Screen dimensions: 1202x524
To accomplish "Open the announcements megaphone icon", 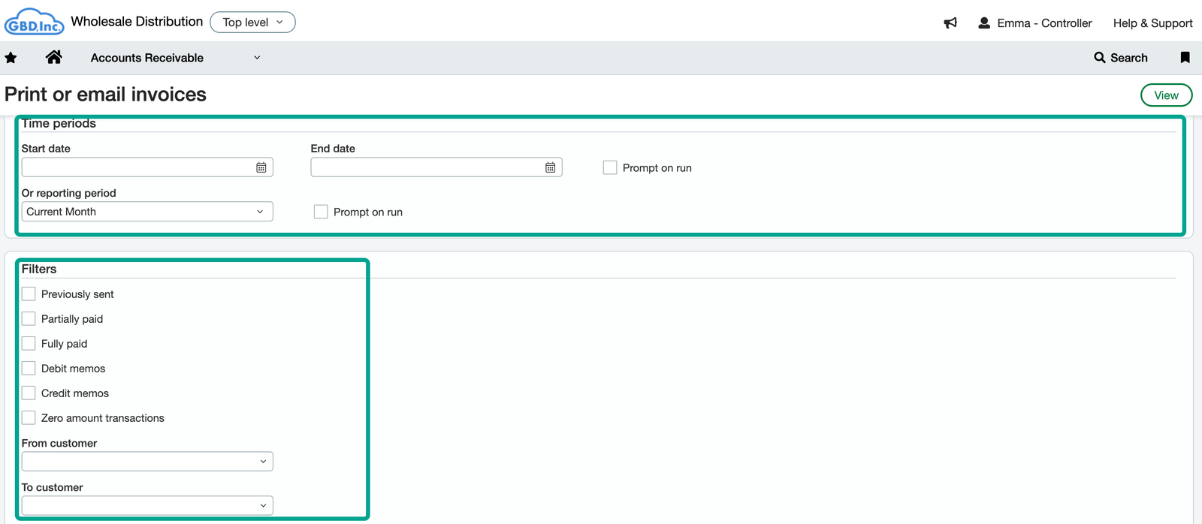I will point(950,23).
